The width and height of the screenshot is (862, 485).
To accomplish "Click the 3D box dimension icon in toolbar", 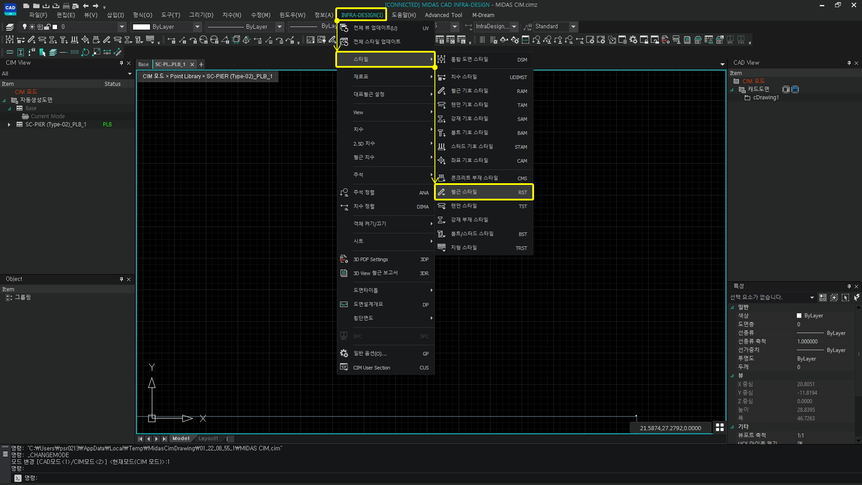I will click(x=236, y=40).
